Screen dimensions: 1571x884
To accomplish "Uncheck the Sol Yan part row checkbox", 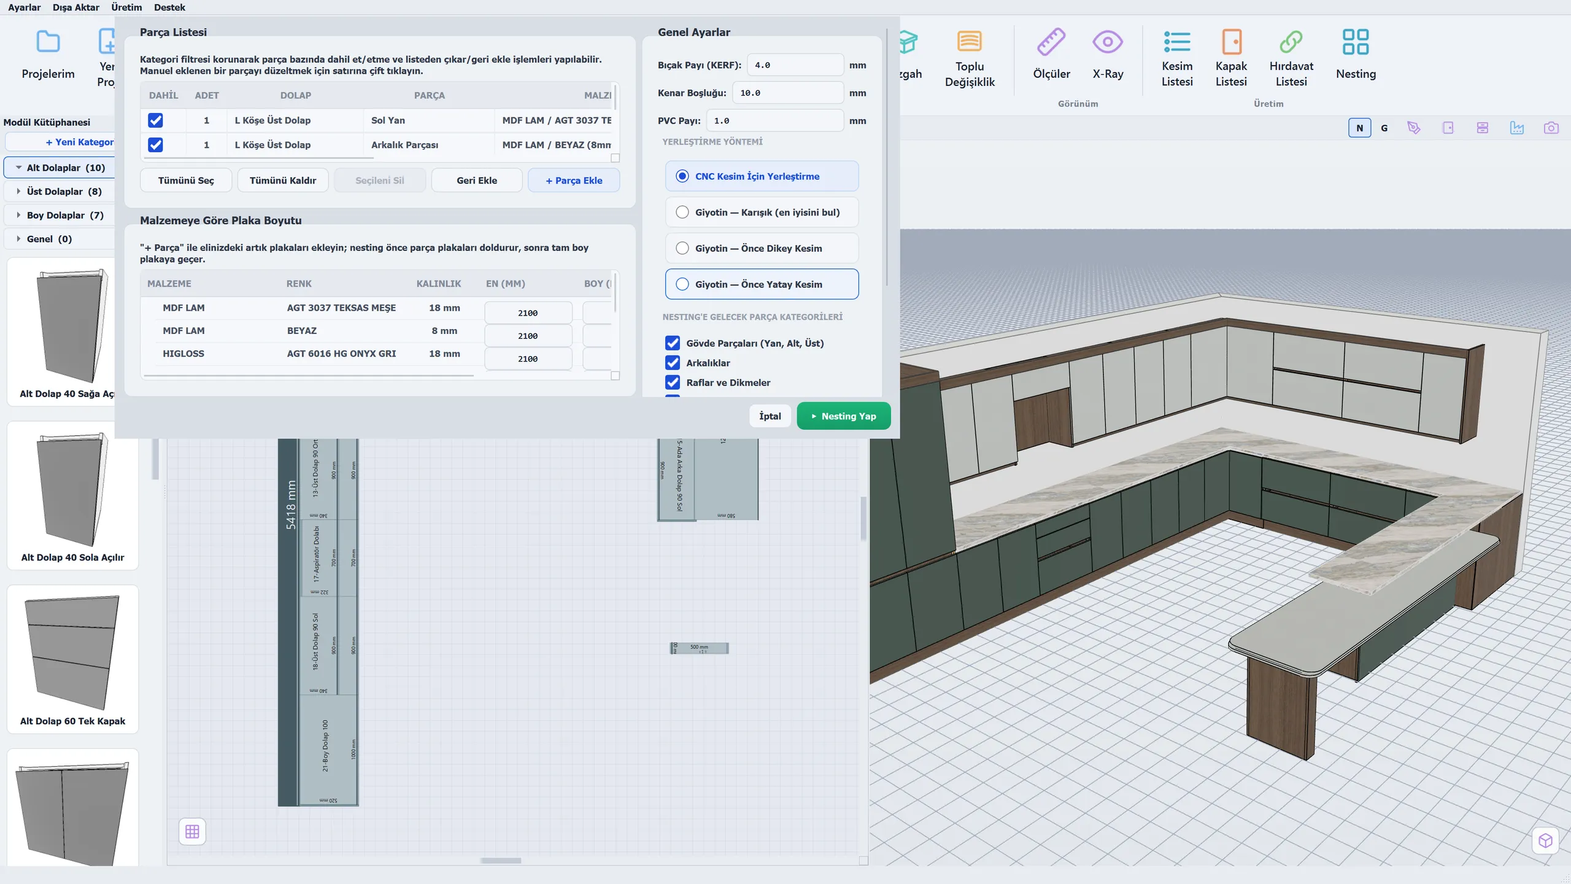I will tap(155, 120).
